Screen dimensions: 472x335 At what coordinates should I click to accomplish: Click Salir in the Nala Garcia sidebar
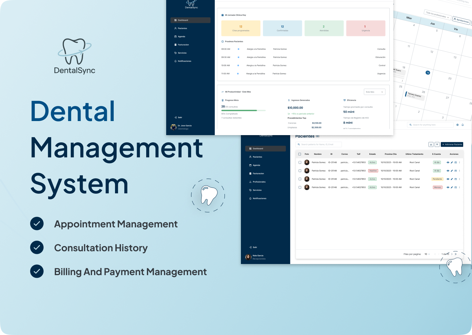tap(255, 247)
